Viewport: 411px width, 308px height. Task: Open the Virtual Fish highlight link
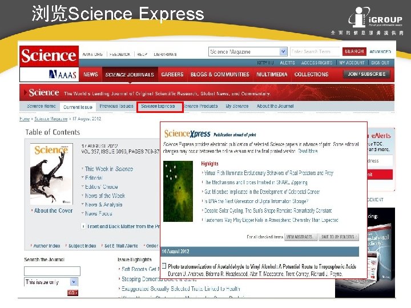(269, 173)
